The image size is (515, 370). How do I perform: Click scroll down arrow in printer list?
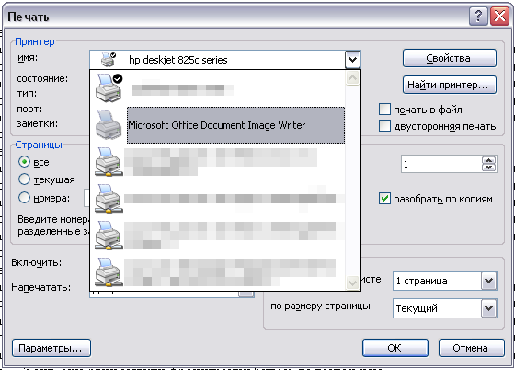point(352,283)
